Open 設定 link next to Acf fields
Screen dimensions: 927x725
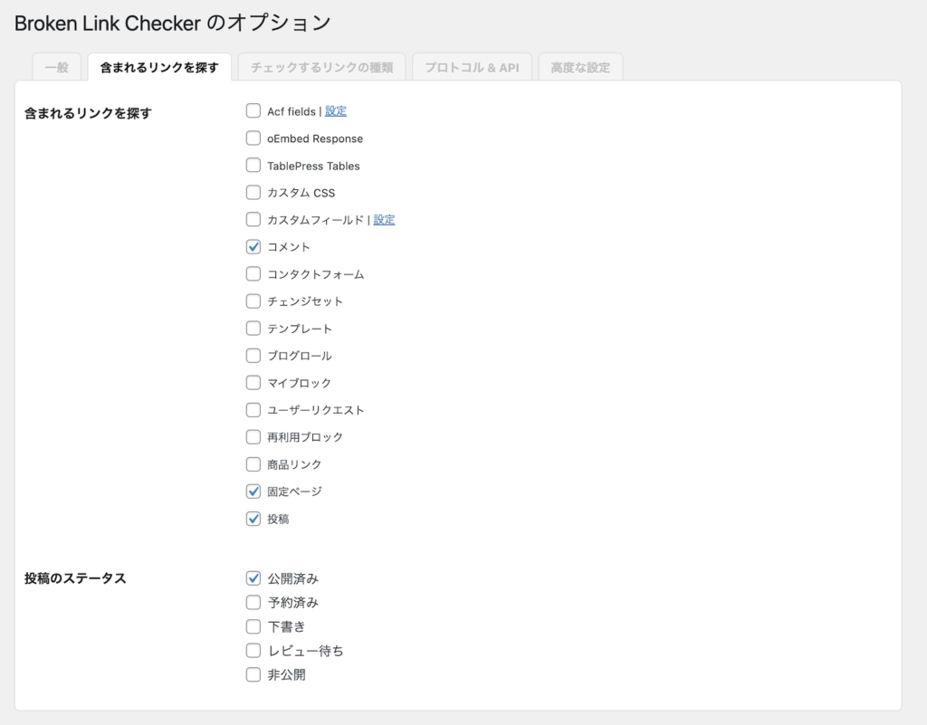tap(336, 111)
